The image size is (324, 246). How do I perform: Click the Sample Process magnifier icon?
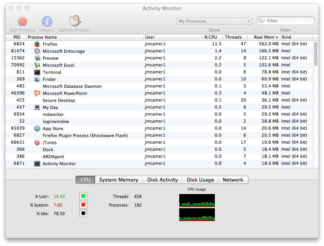point(75,21)
